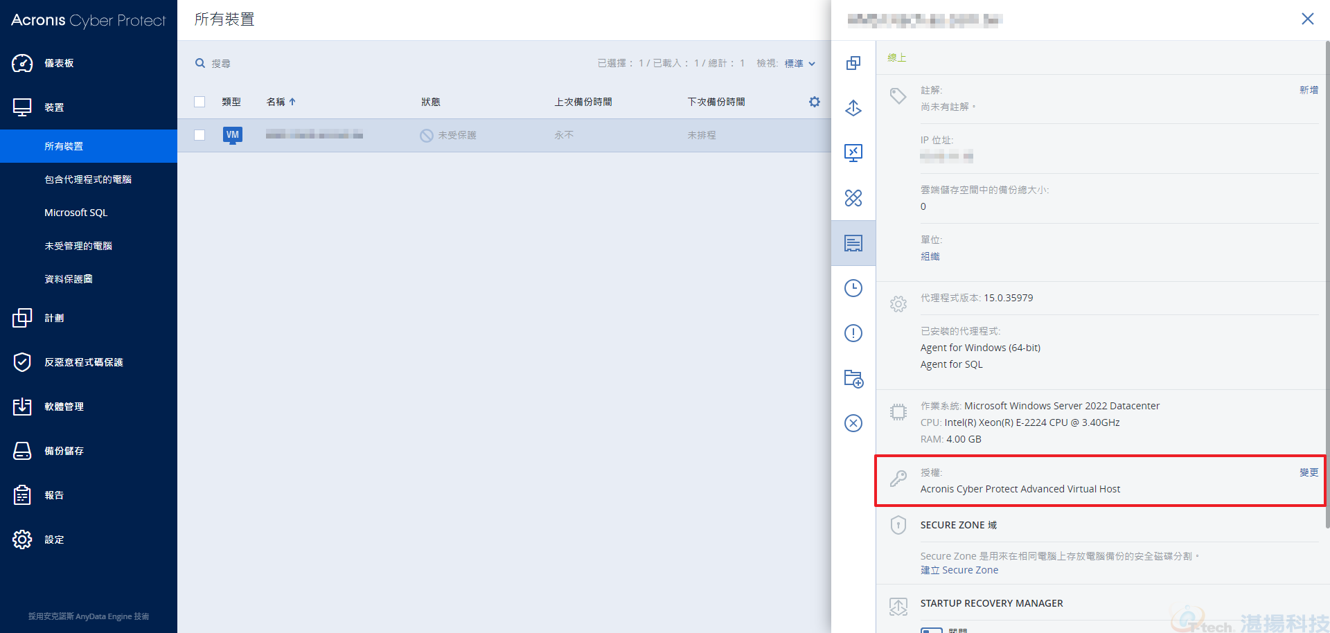Click the recovery icon in the details toolbar

853,108
